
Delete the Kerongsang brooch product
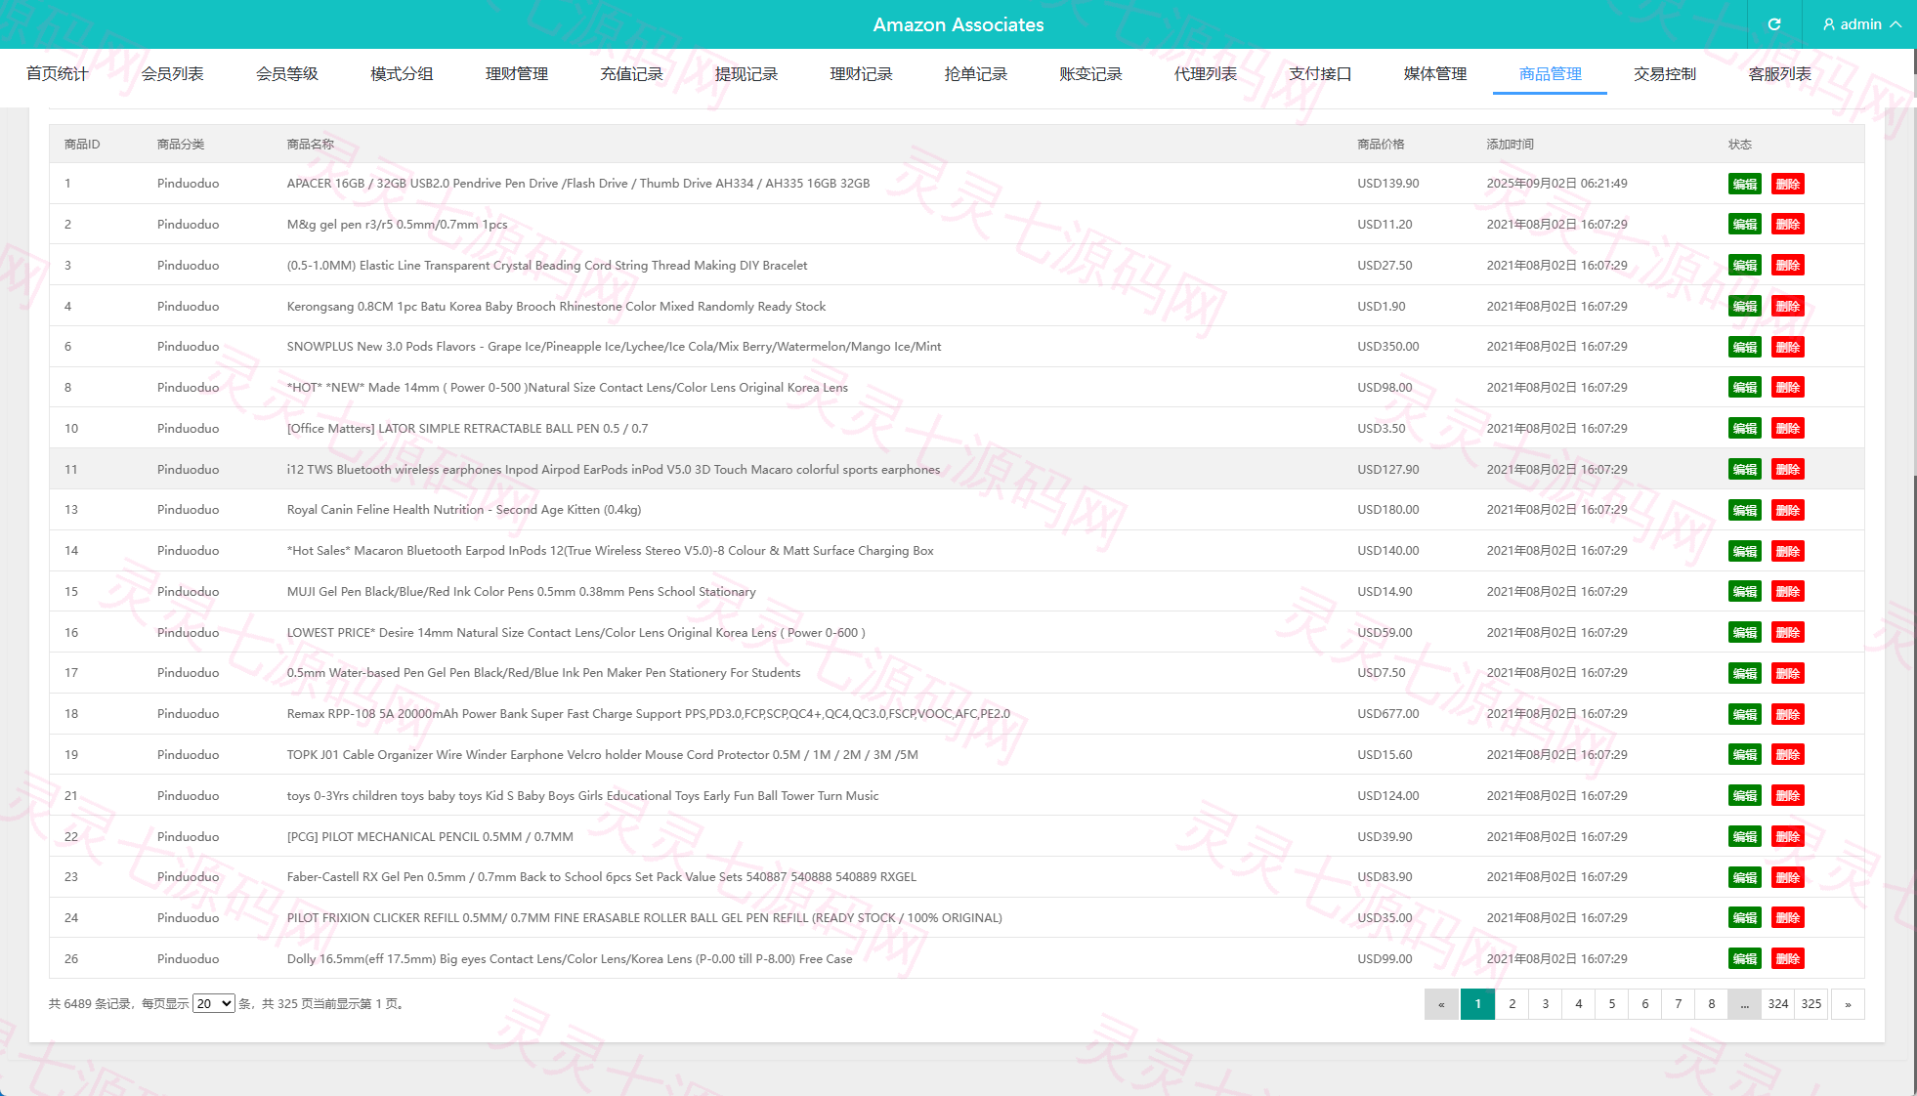(1788, 307)
